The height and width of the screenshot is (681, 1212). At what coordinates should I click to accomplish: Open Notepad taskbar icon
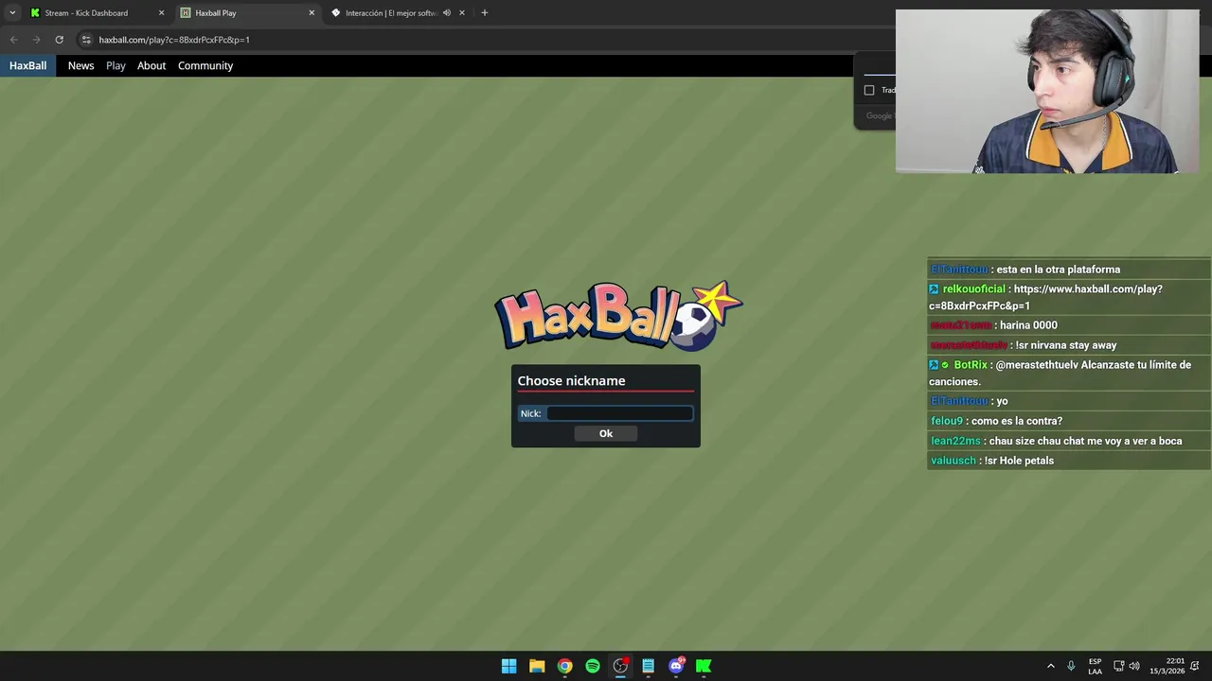click(648, 666)
